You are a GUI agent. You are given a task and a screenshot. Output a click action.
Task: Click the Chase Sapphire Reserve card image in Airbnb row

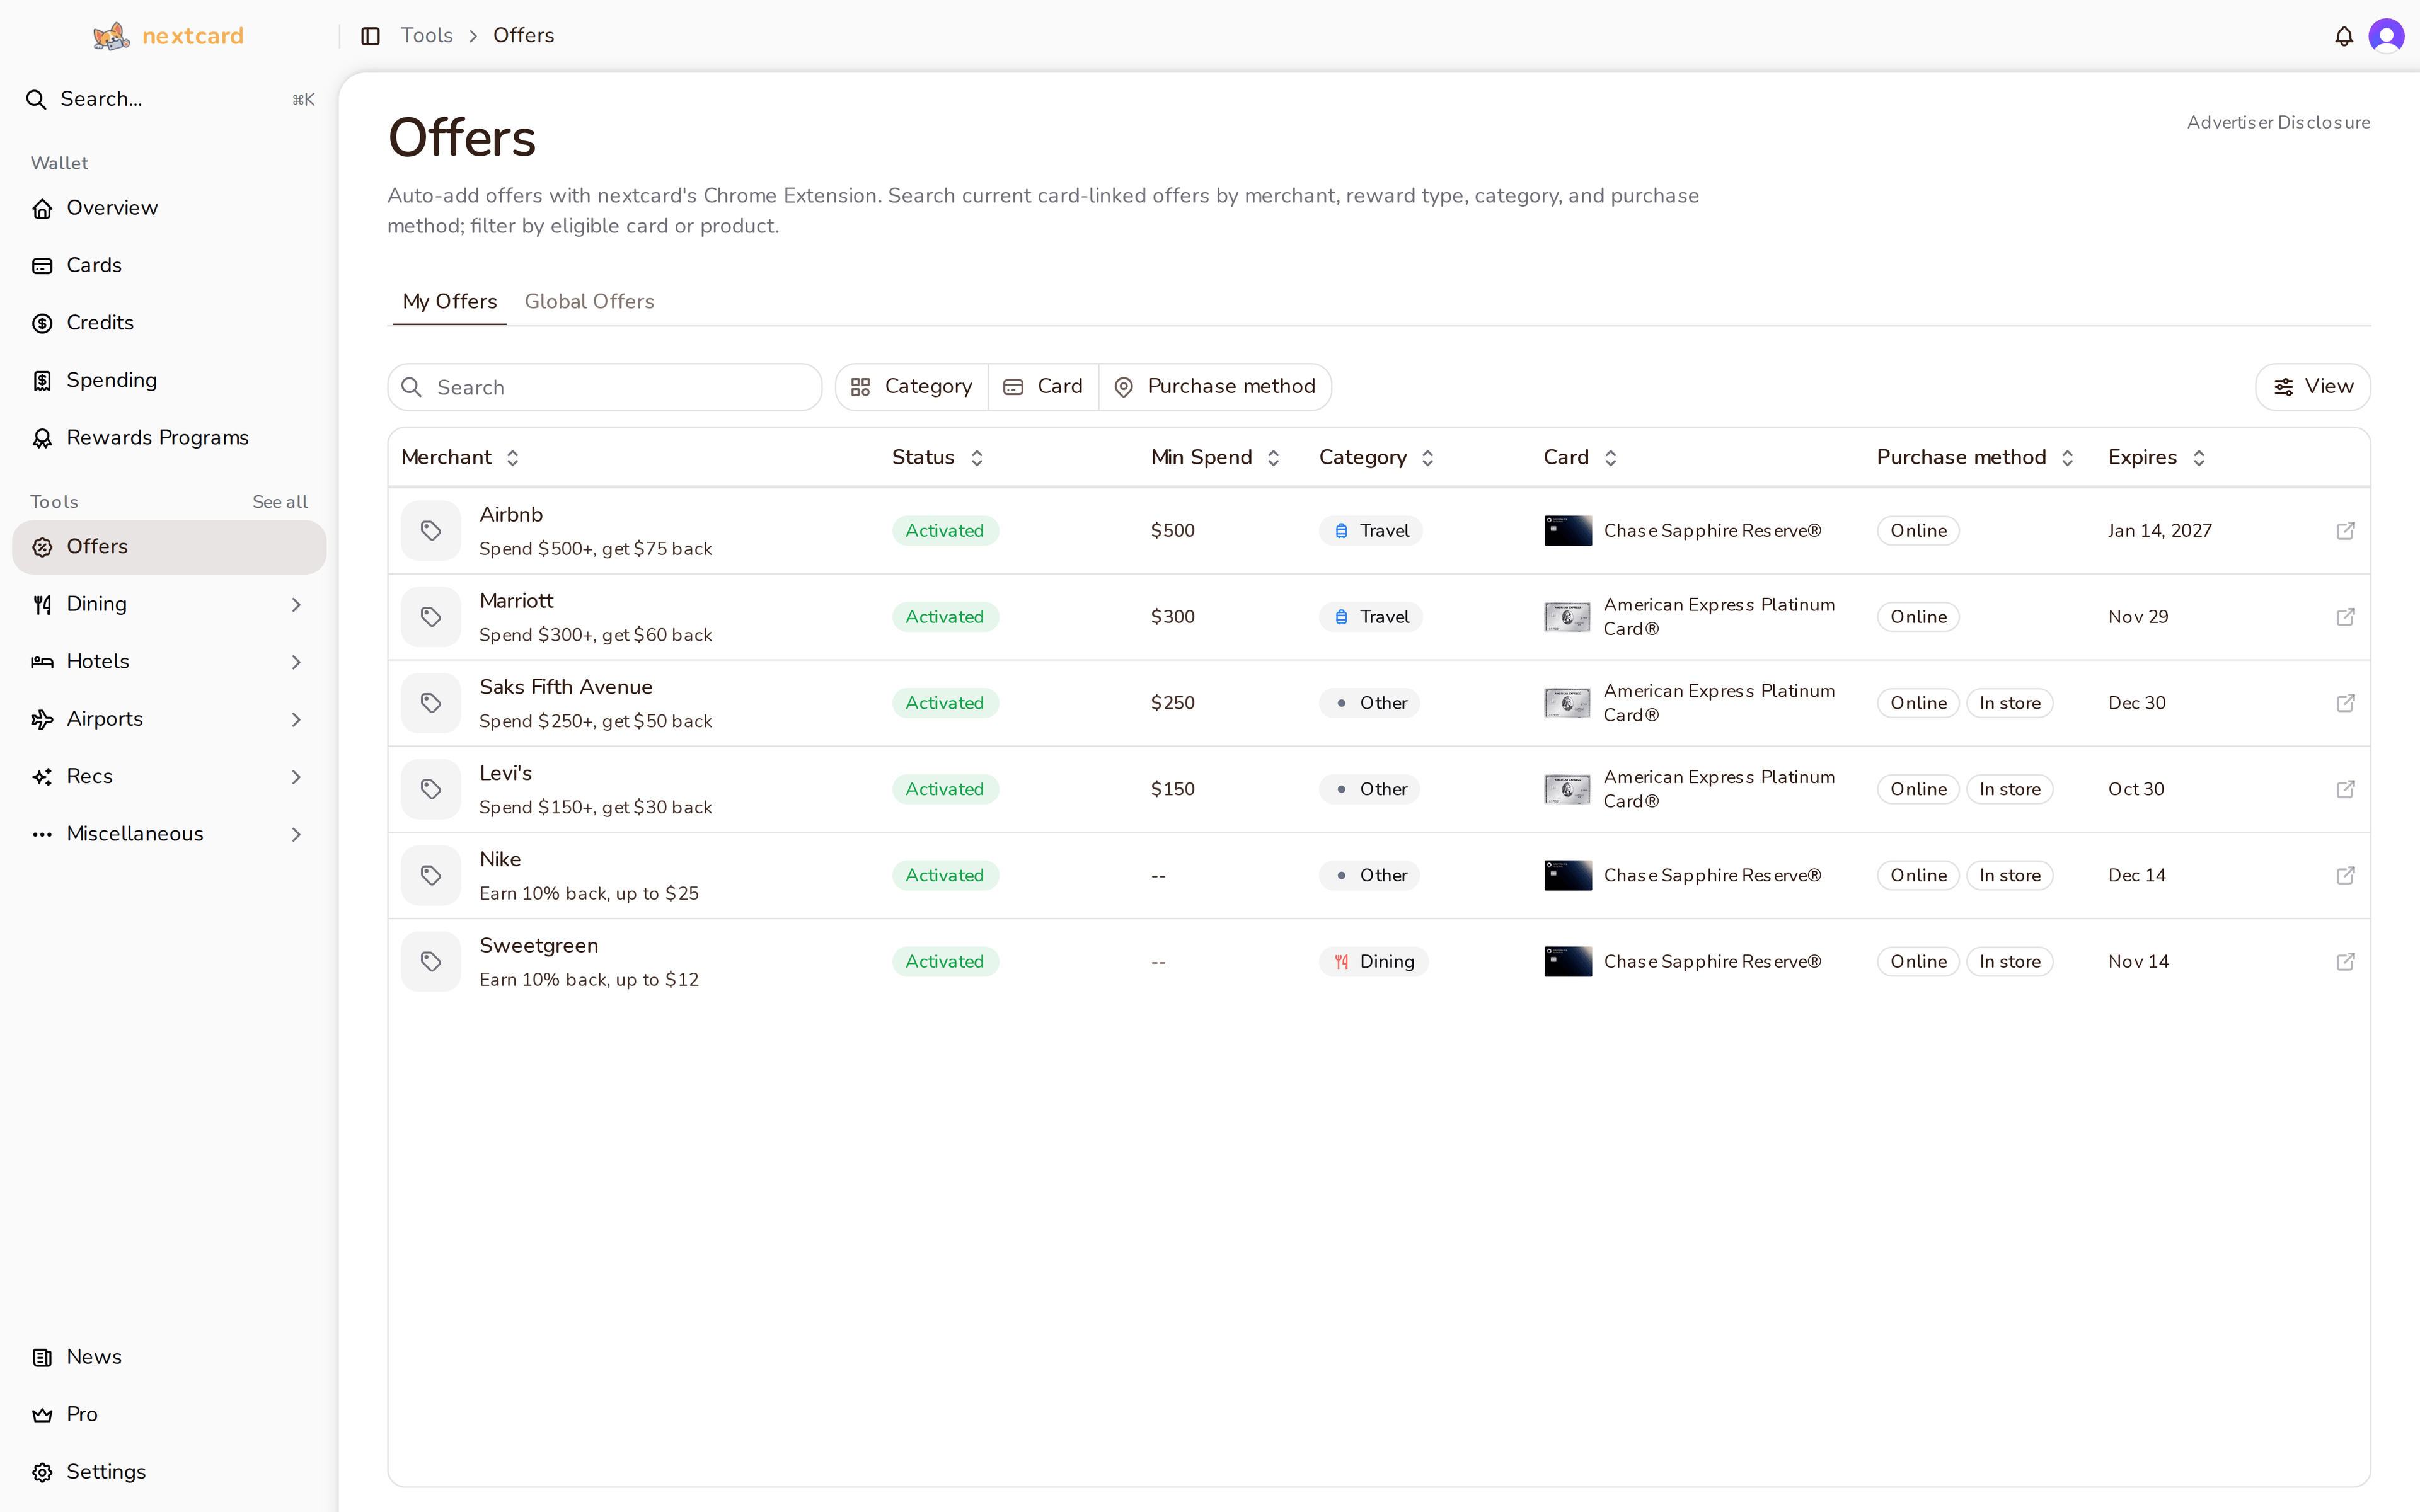click(x=1567, y=531)
